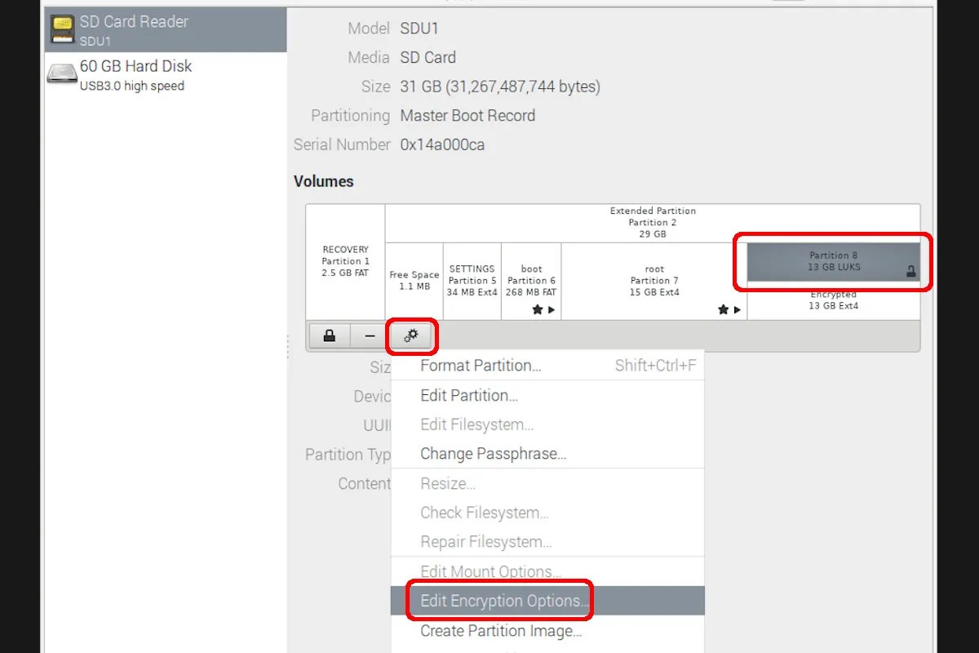Click the greyed Resize… menu entry

click(547, 483)
